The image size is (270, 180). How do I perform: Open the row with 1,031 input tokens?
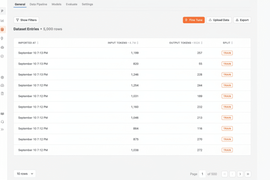click(132, 96)
